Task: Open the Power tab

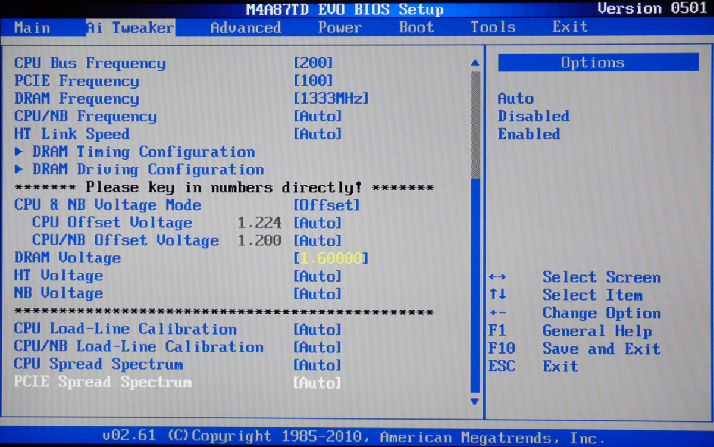Action: 340,27
